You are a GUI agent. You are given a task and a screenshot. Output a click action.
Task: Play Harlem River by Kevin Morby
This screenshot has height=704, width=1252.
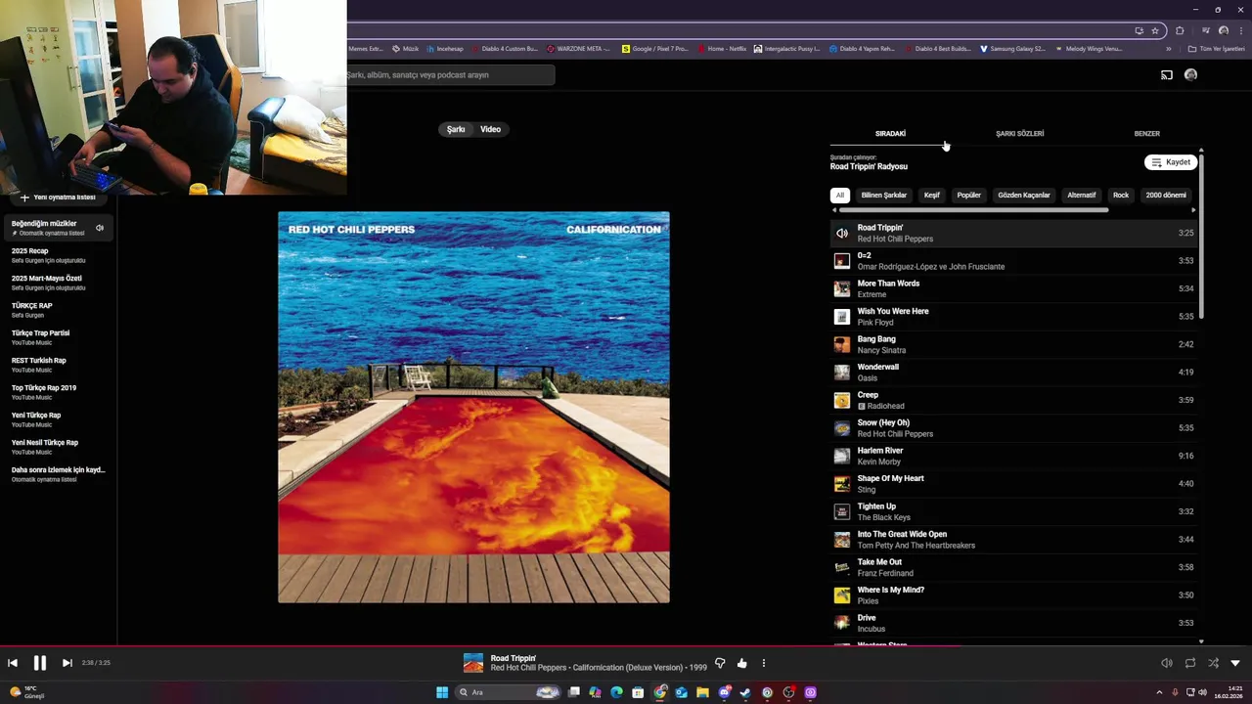click(1013, 456)
